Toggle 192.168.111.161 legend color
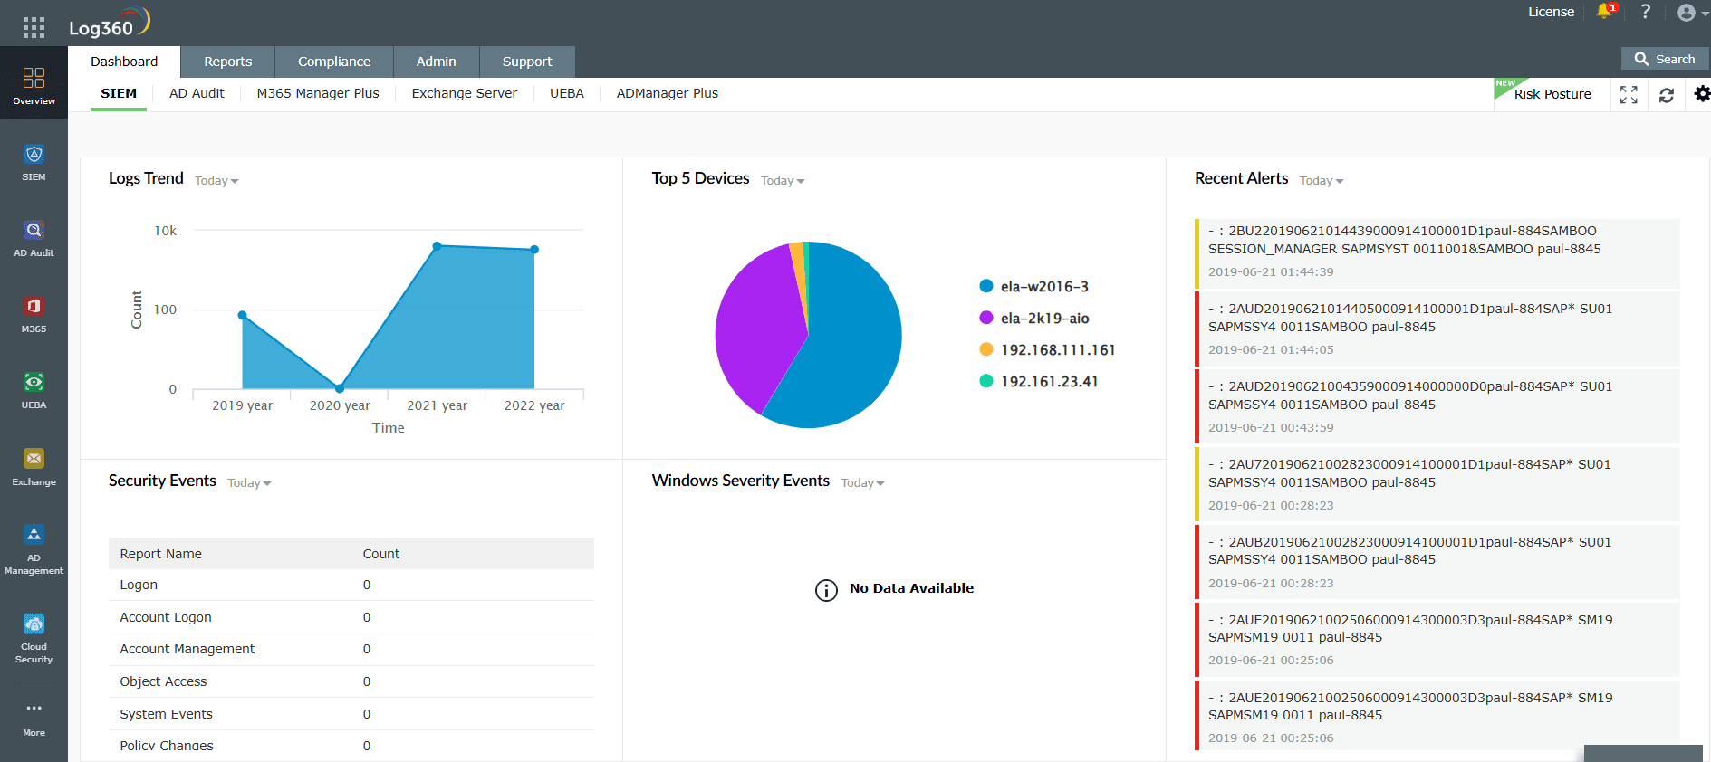The image size is (1711, 762). pyautogui.click(x=986, y=349)
